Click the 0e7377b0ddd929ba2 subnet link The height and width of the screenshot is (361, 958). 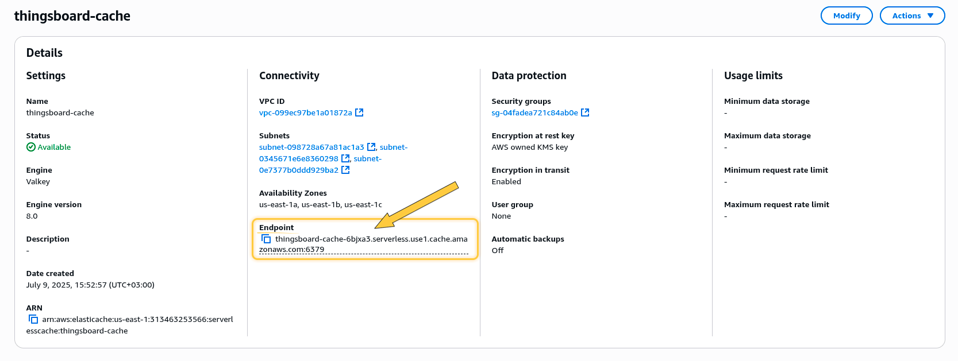[x=298, y=170]
